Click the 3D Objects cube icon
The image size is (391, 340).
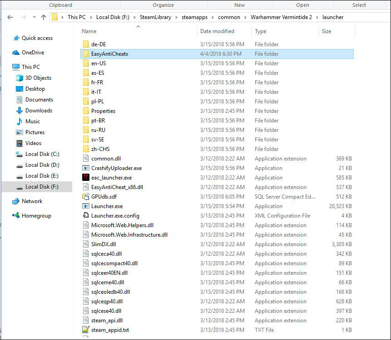[x=20, y=78]
